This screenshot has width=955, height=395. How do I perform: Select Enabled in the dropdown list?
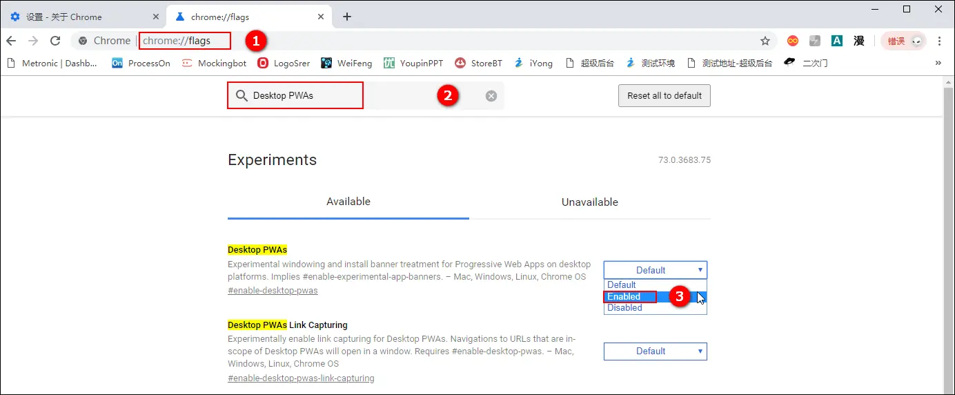(x=624, y=296)
